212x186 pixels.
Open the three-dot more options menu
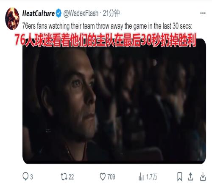pos(203,13)
